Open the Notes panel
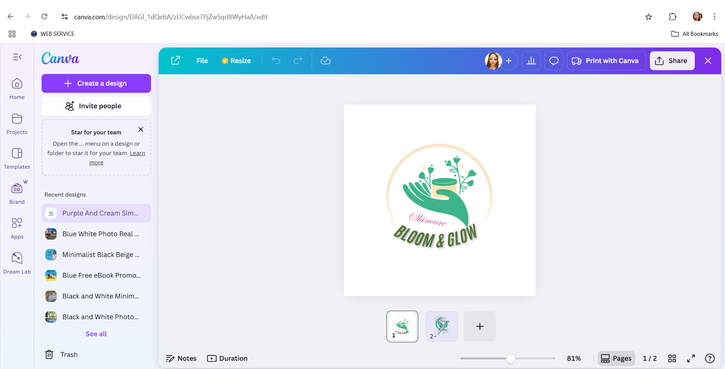Screen dimensions: 725x369 click(181, 358)
